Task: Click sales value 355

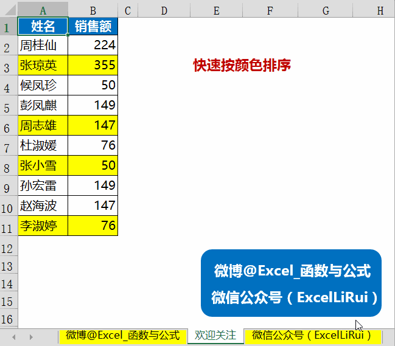Action: coord(93,65)
